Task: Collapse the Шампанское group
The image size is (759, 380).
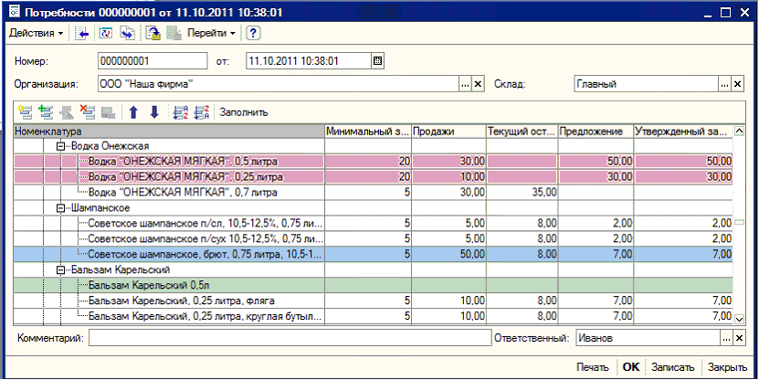Action: coord(60,207)
